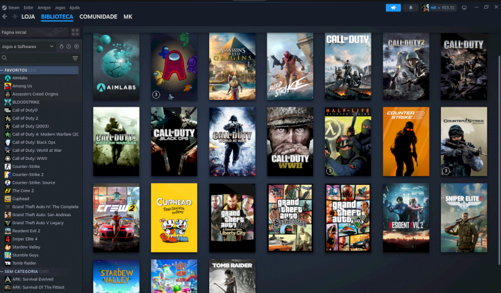The image size is (501, 293).
Task: Switch to the COMUNIDADE tab
Action: pyautogui.click(x=98, y=17)
